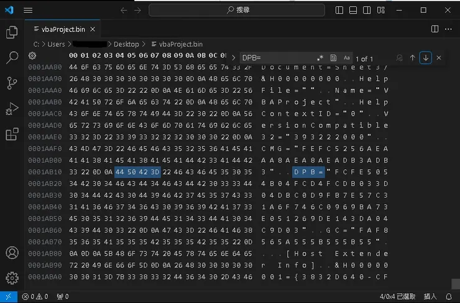Close the find widget
The image size is (460, 303).
[439, 58]
